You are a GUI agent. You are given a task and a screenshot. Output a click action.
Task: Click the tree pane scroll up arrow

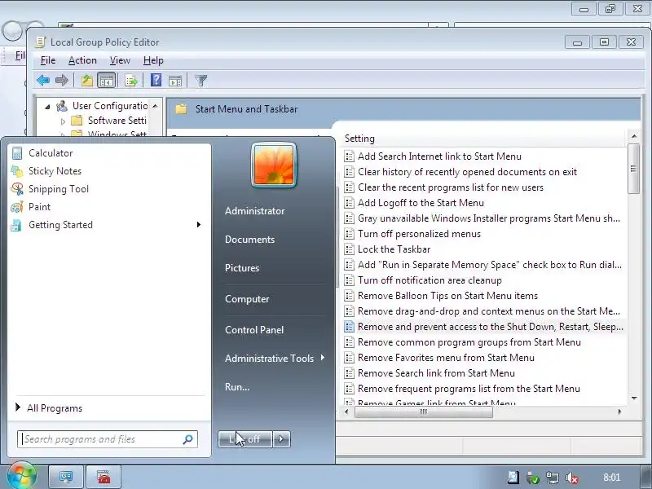tap(155, 106)
